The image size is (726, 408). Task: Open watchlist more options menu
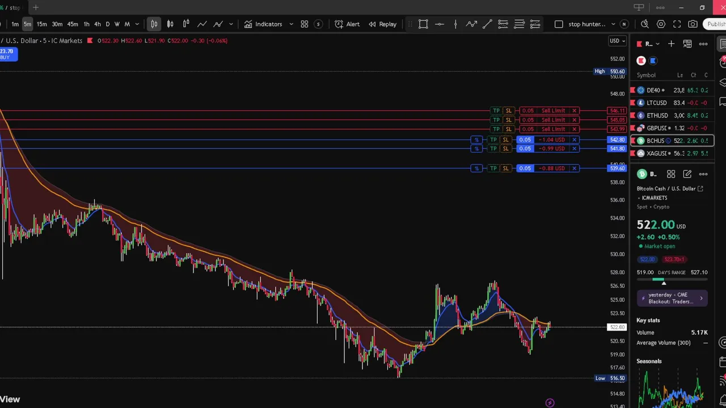703,44
